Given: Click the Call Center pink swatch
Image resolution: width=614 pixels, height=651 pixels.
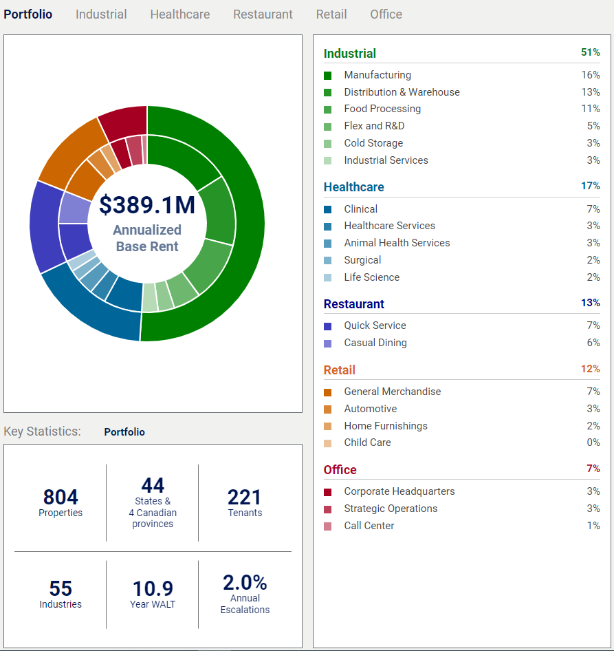Looking at the screenshot, I should [328, 526].
